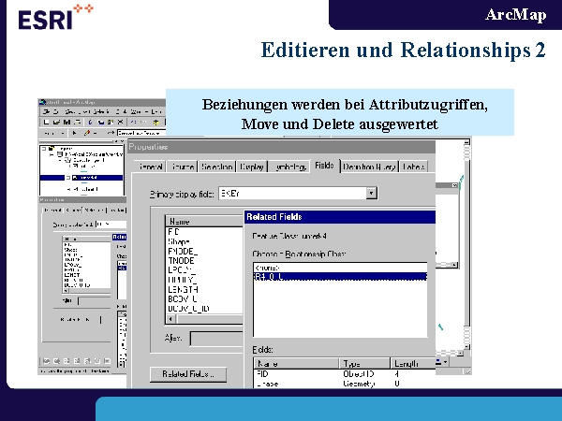
Task: Click the Related Fields button
Action: pyautogui.click(x=187, y=374)
